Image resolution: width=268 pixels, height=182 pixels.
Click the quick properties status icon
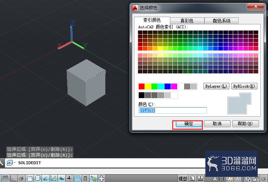coord(85,178)
